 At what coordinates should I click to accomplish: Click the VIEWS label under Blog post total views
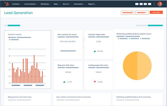(68, 72)
